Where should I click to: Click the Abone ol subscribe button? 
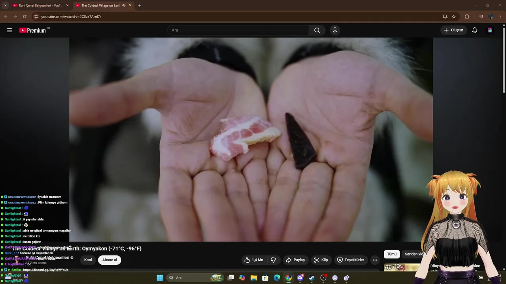pyautogui.click(x=110, y=260)
